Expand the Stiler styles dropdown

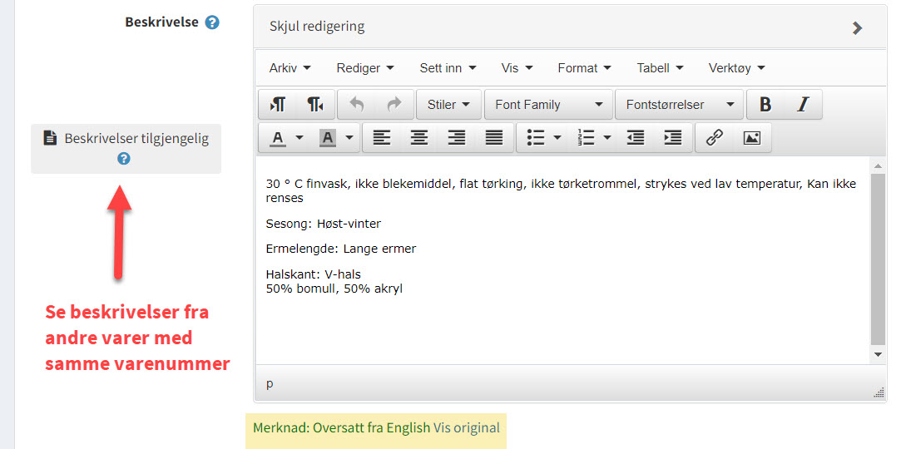click(x=448, y=105)
